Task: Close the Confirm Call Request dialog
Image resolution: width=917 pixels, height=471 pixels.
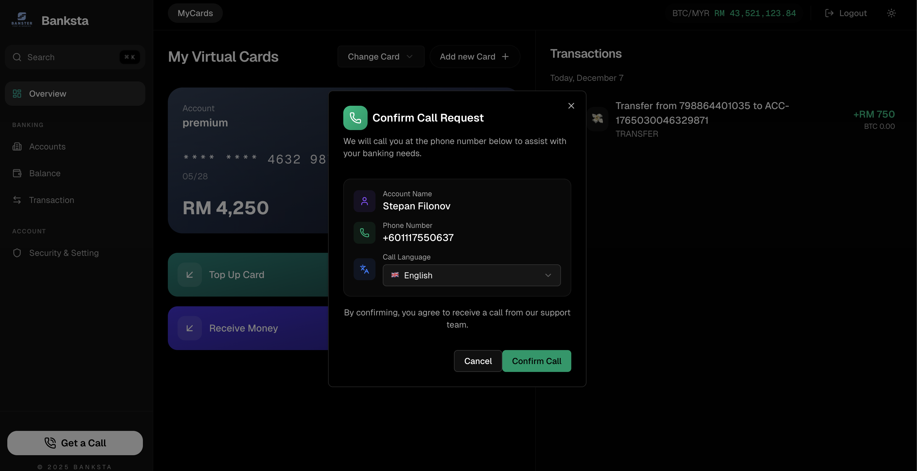Action: (571, 106)
